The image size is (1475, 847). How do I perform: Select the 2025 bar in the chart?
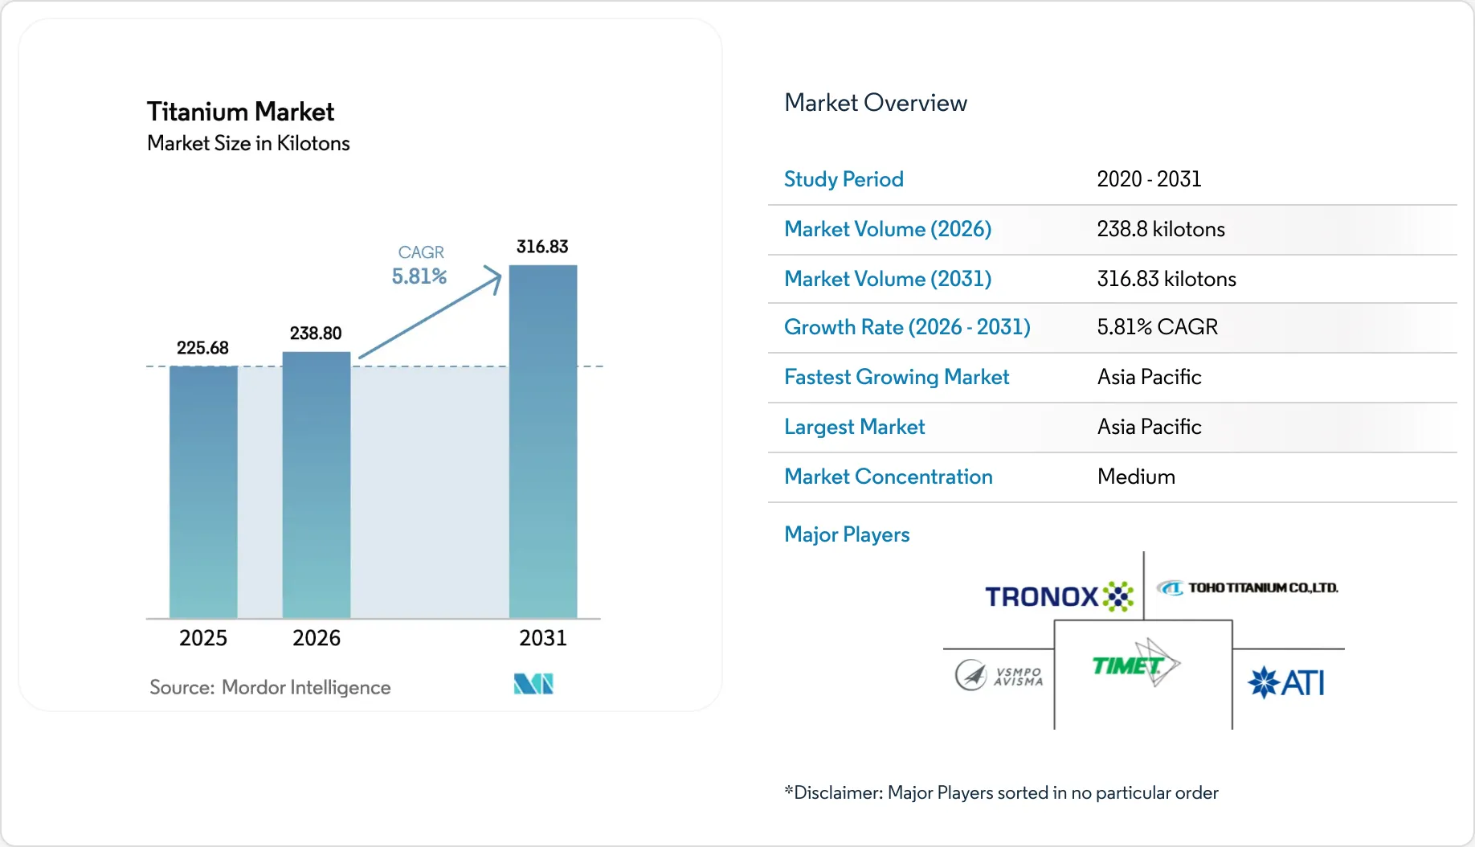pyautogui.click(x=203, y=492)
